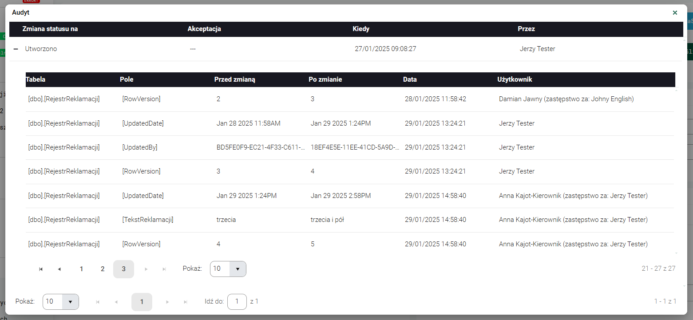Click outer pager next page icon

click(x=167, y=302)
